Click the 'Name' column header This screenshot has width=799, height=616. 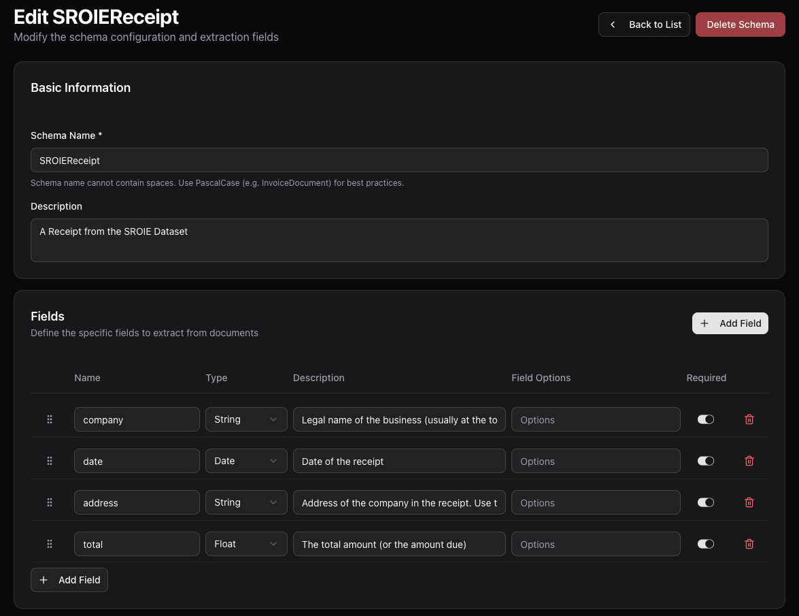click(87, 378)
